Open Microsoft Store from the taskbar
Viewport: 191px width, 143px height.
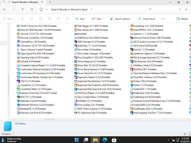point(114,140)
